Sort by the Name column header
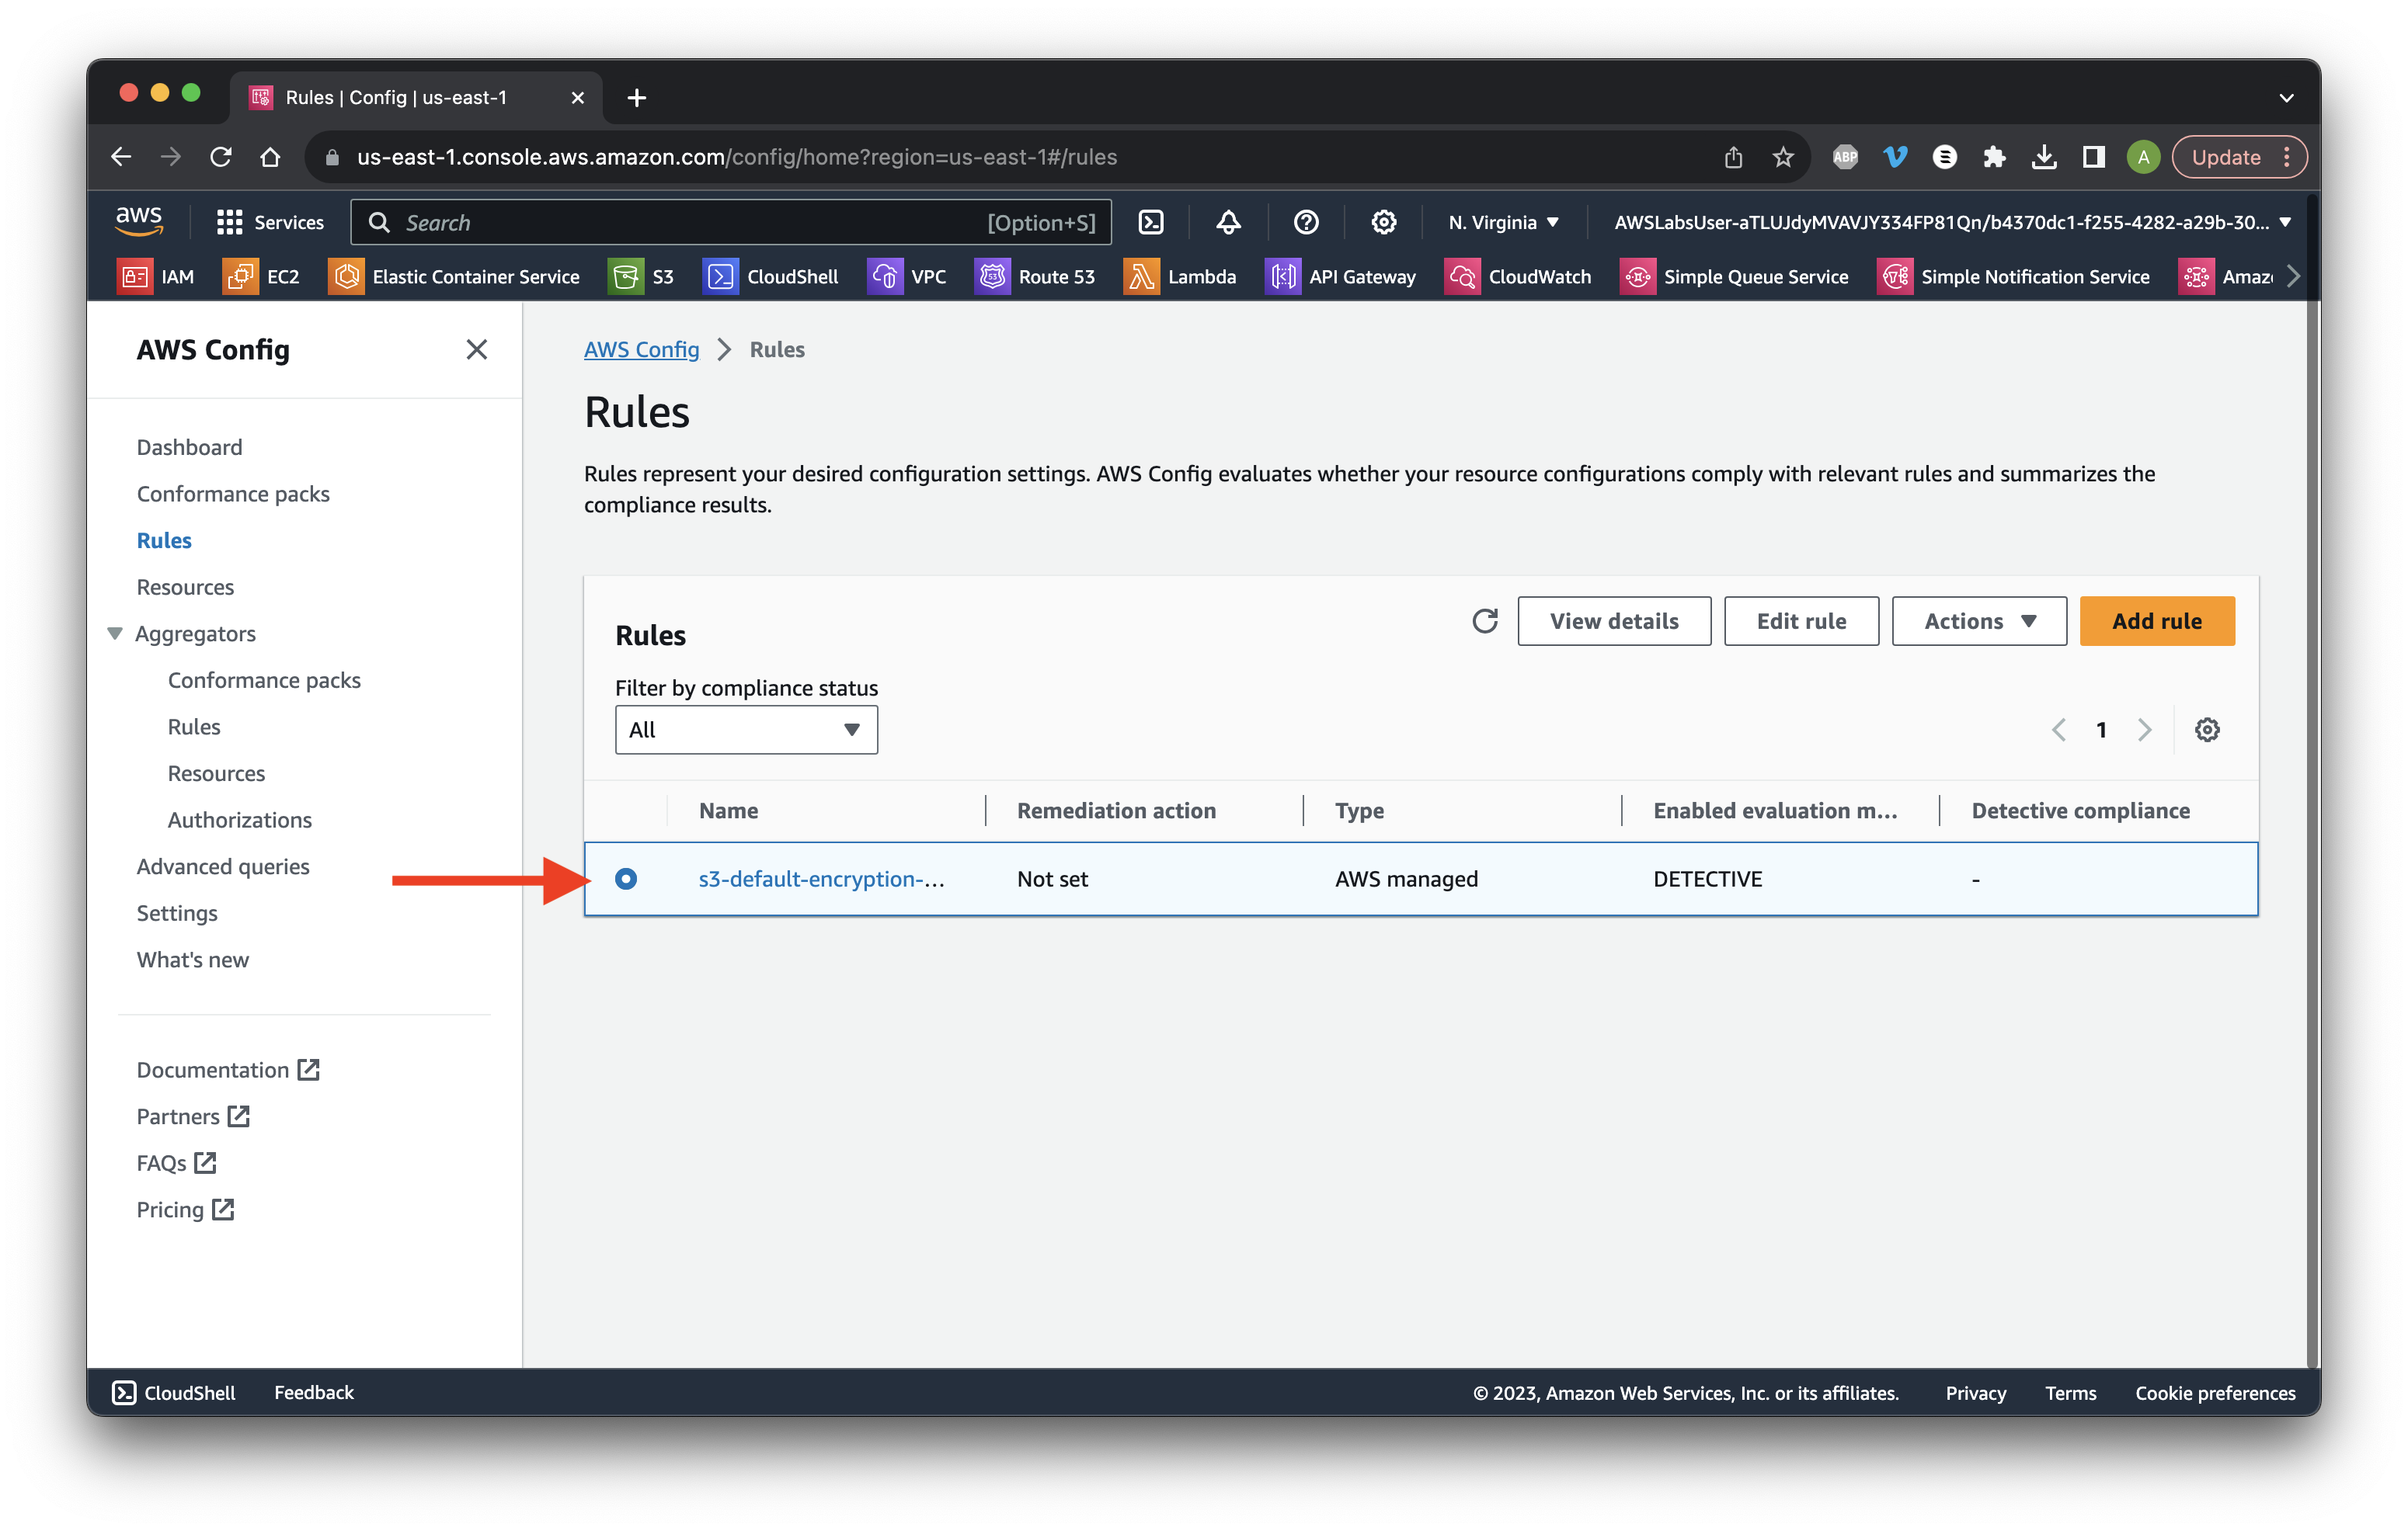The image size is (2408, 1531). pyautogui.click(x=728, y=811)
